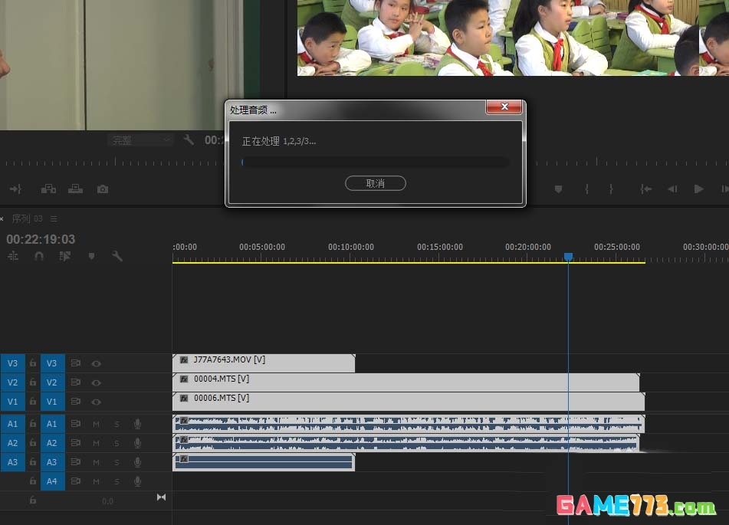
Task: Solo audio track A1
Action: point(117,424)
